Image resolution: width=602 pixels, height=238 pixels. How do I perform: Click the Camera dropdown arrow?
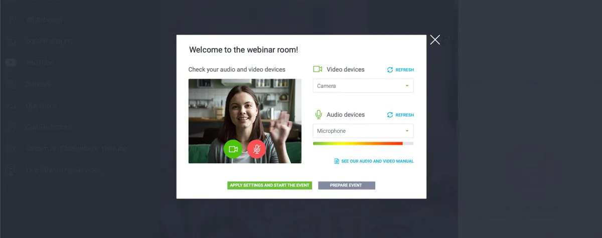407,86
